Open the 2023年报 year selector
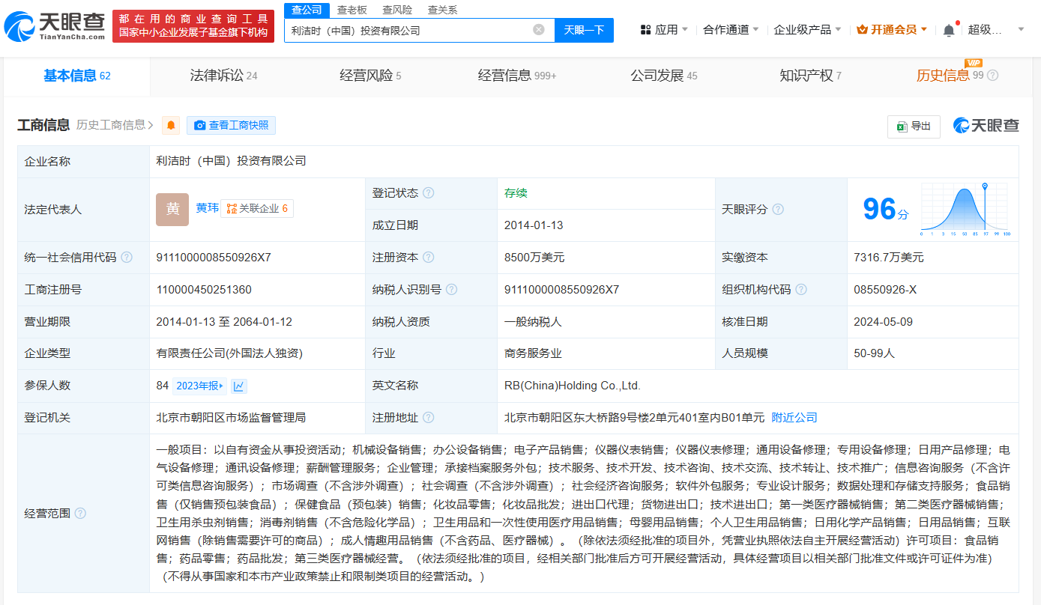Image resolution: width=1041 pixels, height=605 pixels. [199, 386]
